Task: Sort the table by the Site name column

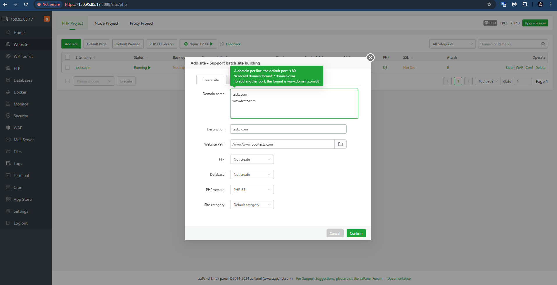Action: [86, 58]
